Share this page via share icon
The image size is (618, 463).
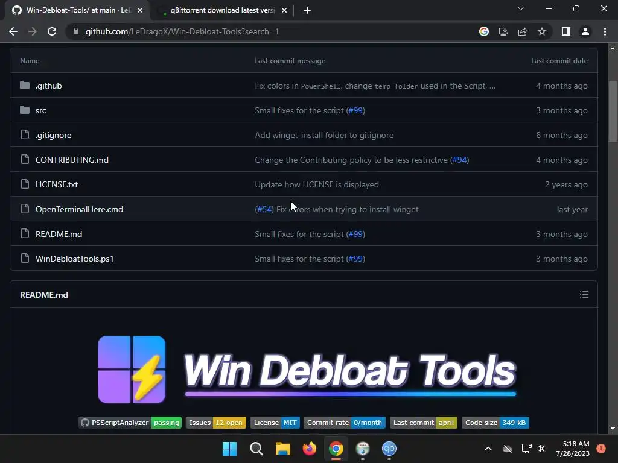pos(523,31)
